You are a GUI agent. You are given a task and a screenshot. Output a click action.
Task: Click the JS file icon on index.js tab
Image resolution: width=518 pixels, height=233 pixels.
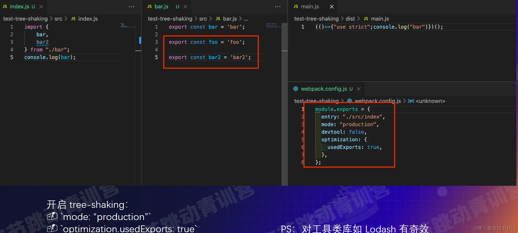(5, 6)
